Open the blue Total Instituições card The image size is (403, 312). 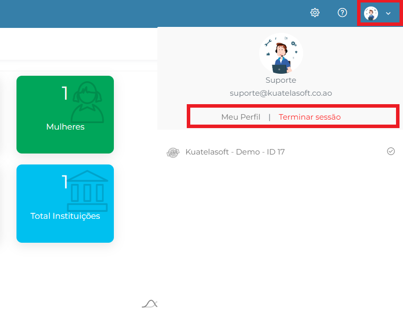coord(65,203)
